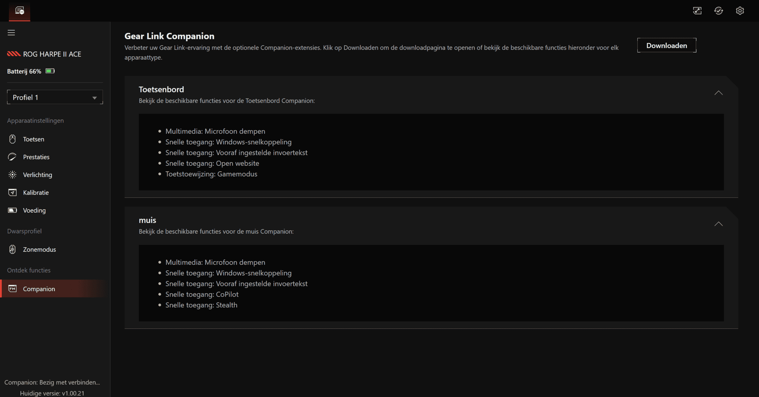Click muis 'Vooraf ingestelde invoertekst' item
This screenshot has width=759, height=397.
[x=236, y=283]
